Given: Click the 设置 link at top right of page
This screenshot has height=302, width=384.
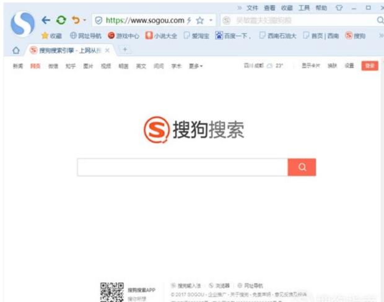Looking at the screenshot, I should [x=349, y=66].
